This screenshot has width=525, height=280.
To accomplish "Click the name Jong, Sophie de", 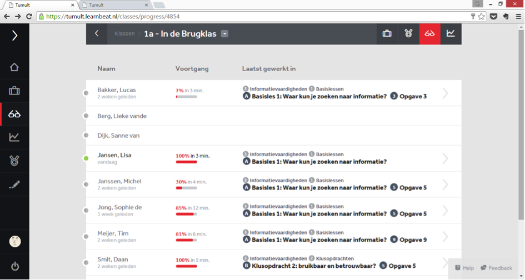I will pyautogui.click(x=119, y=207).
